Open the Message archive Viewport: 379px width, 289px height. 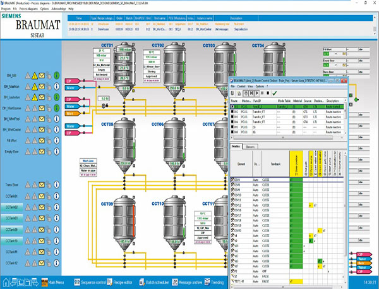[x=187, y=283]
